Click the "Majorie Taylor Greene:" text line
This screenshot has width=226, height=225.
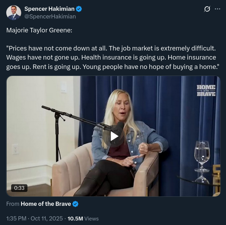pyautogui.click(x=39, y=30)
